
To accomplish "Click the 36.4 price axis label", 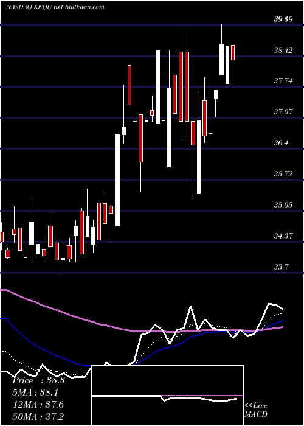I will [x=281, y=142].
